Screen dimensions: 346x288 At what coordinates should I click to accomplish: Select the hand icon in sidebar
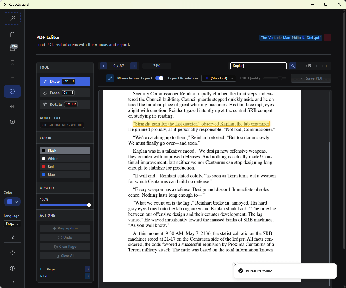pos(12,91)
